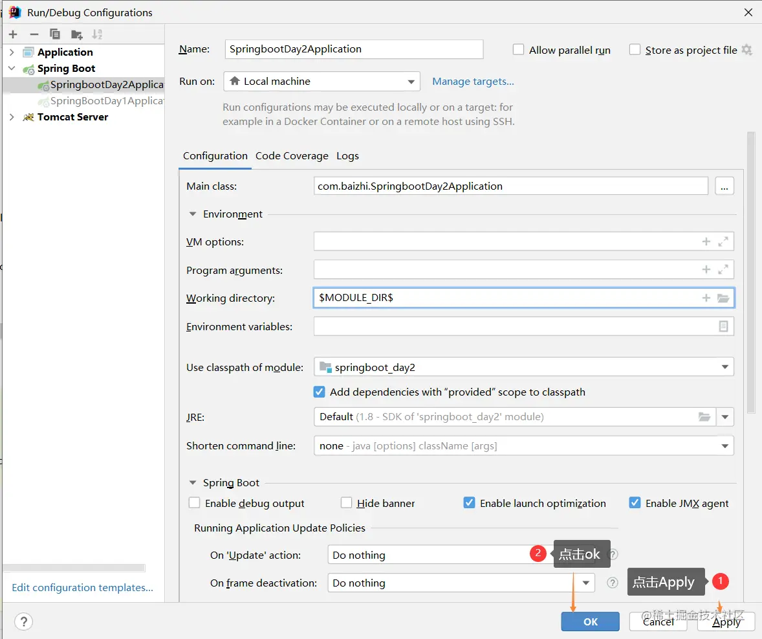Browse for JRE folder
This screenshot has height=639, width=762.
[704, 417]
